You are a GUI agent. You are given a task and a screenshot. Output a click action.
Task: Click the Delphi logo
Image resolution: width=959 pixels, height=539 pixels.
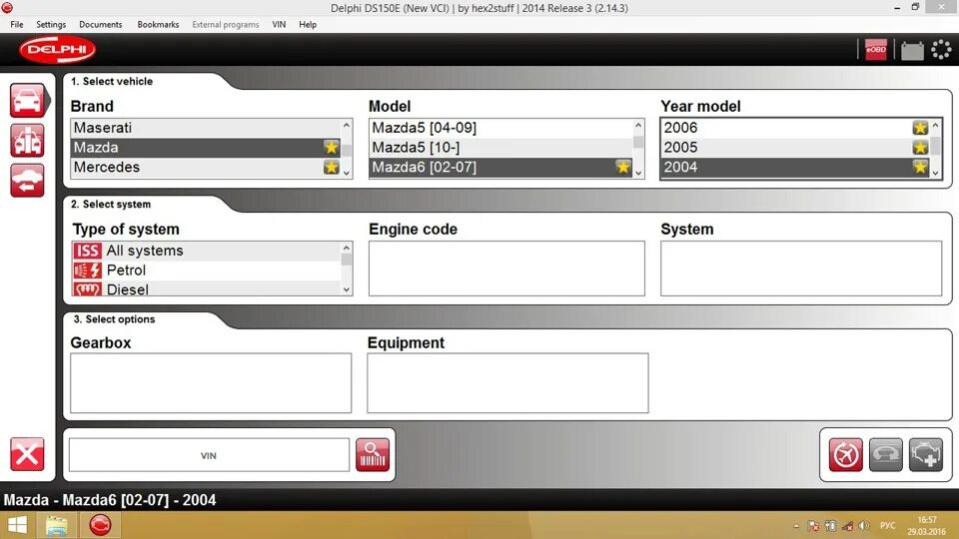(58, 50)
